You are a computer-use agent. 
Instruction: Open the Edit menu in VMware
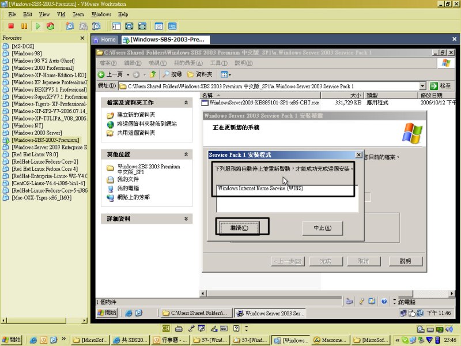[27, 14]
